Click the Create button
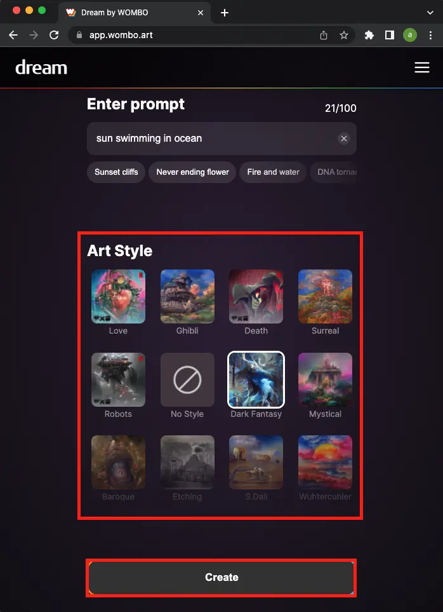Image resolution: width=443 pixels, height=612 pixels. 221,577
